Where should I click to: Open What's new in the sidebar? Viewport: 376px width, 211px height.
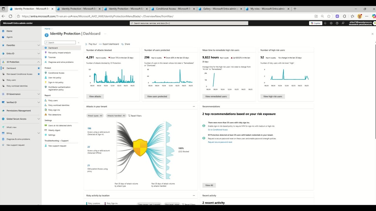coord(11,127)
